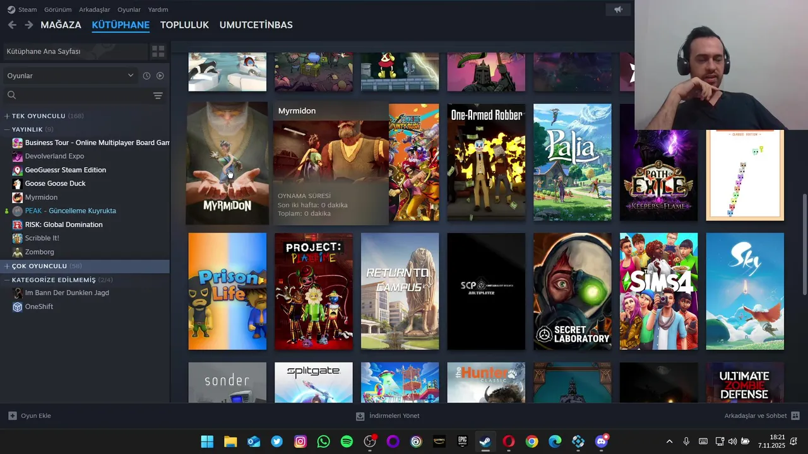
Task: Open the Secret Laboratory cover
Action: tap(573, 291)
